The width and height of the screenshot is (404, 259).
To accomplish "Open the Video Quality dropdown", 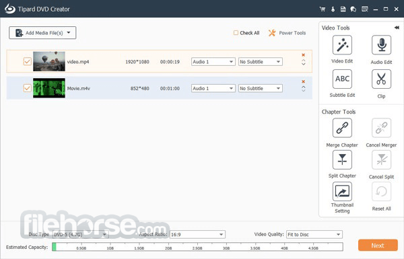I will pos(314,235).
